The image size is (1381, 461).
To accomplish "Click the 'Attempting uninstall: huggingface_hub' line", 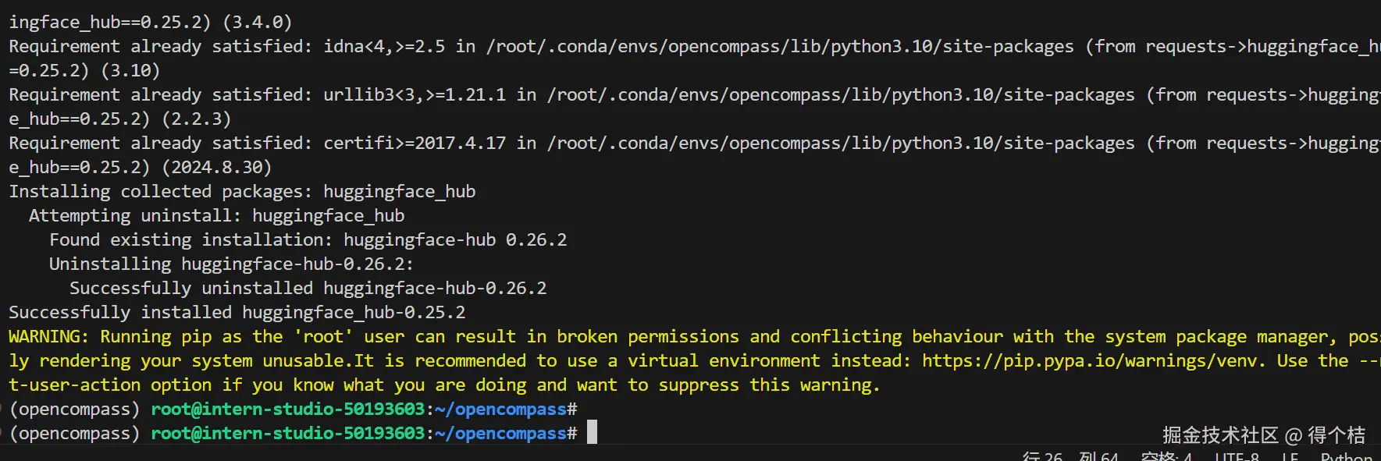I will [216, 216].
